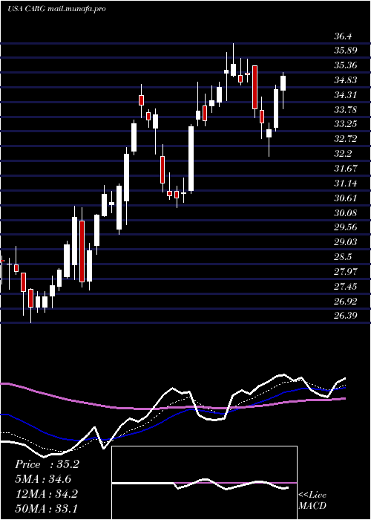Select the 34.31 price axis label
Viewport: 371px width, 520px height.
[x=345, y=95]
